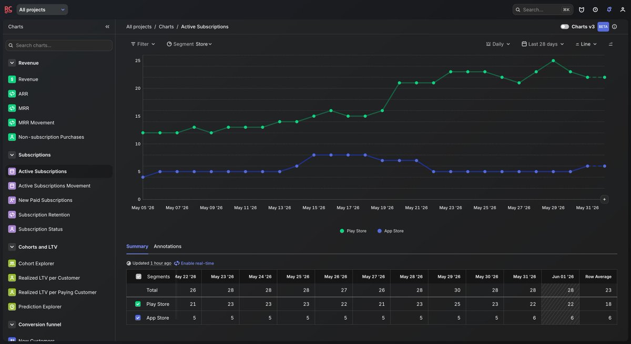Viewport: 631px width, 344px height.
Task: Uncheck the Play Store segment checkbox
Action: 138,304
